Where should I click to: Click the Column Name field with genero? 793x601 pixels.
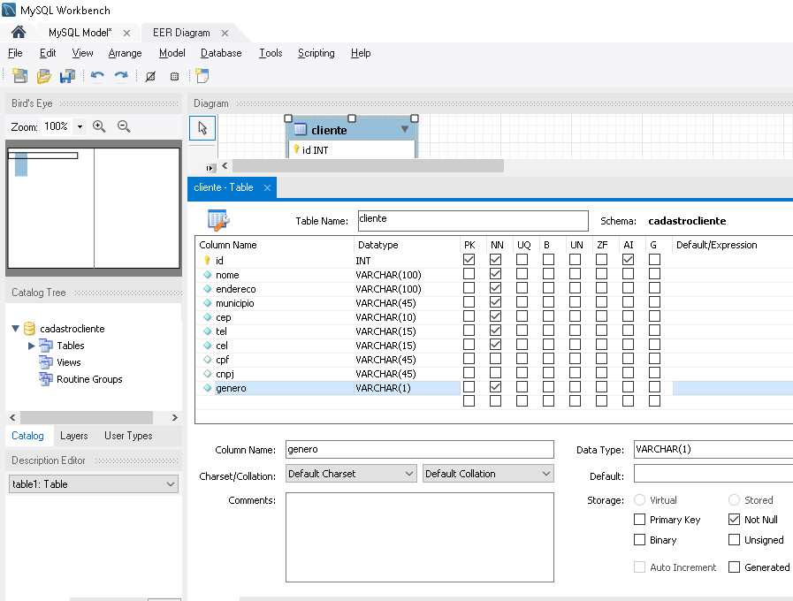pyautogui.click(x=420, y=449)
